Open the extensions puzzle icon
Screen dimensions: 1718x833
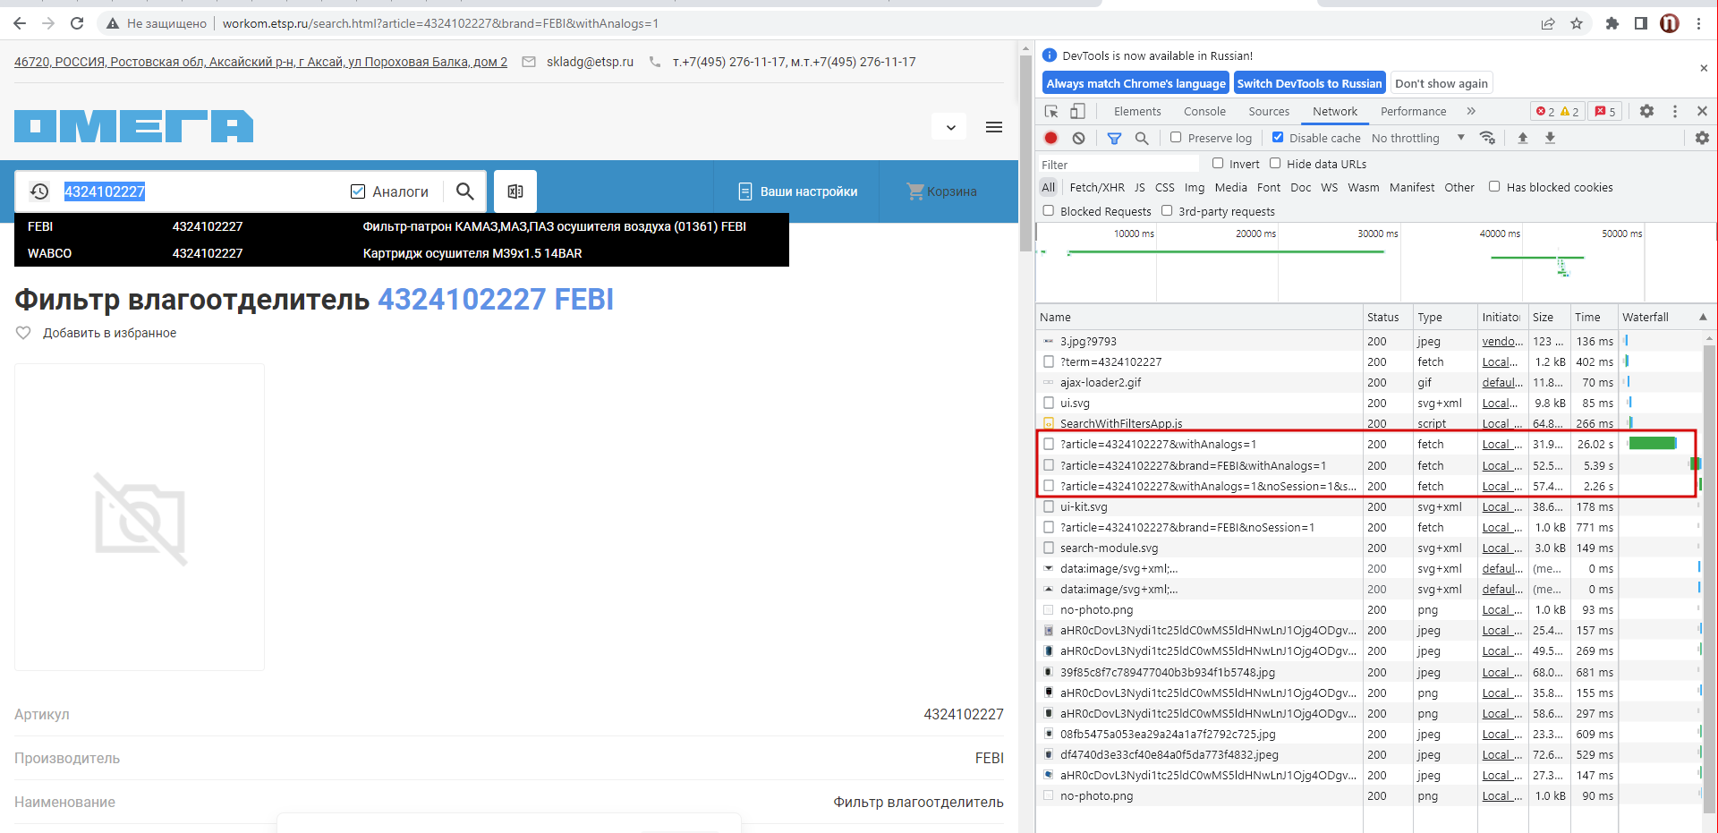click(x=1612, y=23)
